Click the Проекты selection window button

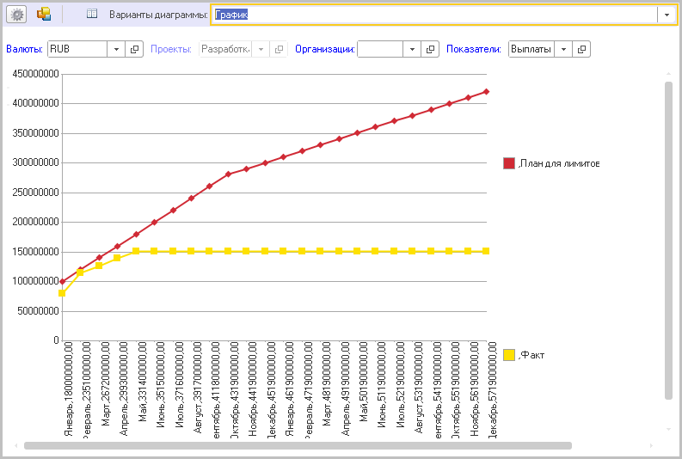click(278, 50)
